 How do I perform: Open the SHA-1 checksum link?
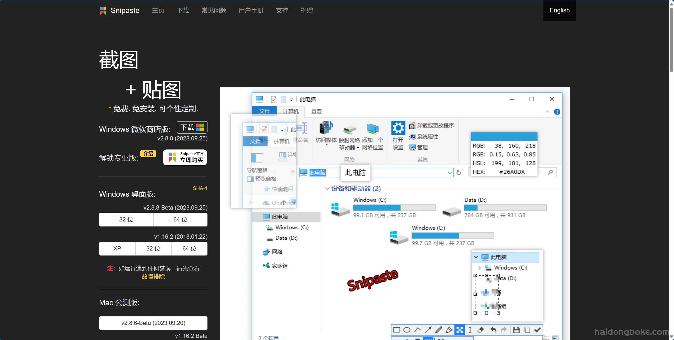coord(200,188)
